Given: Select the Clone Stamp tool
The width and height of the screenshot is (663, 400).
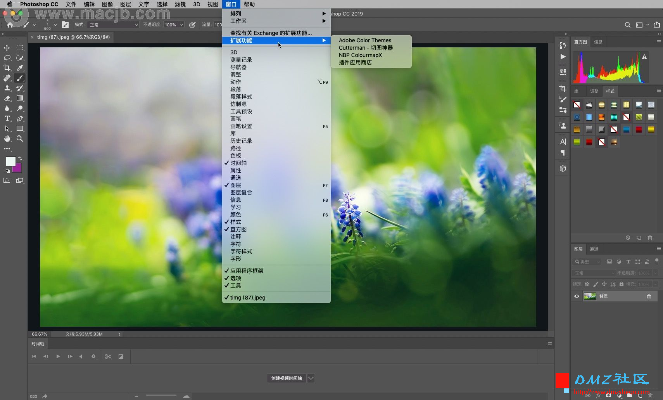Looking at the screenshot, I should (x=7, y=88).
